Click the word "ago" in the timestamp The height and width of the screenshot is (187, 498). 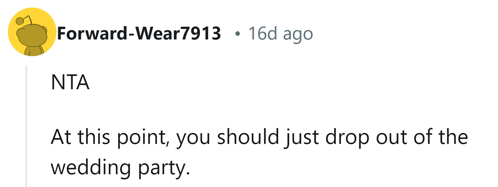pos(298,34)
